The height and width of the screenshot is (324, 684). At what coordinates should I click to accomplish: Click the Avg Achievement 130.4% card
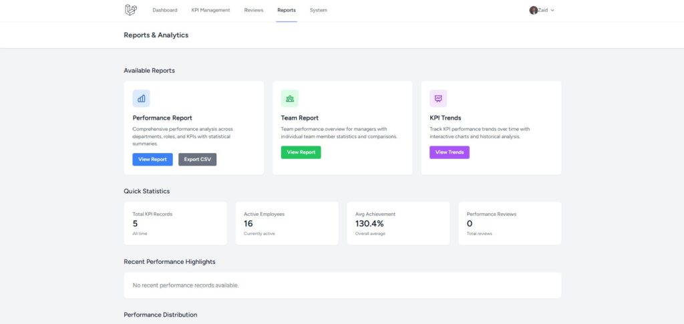398,223
